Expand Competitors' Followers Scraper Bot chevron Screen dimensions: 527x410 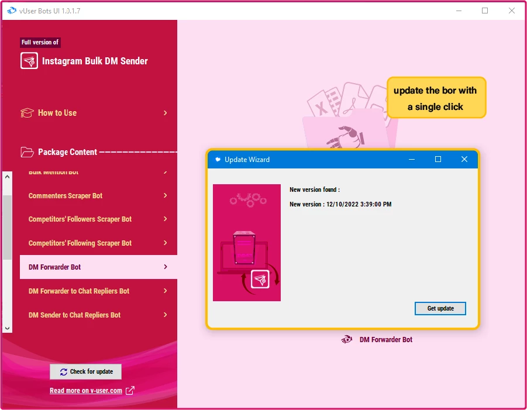[x=165, y=219]
